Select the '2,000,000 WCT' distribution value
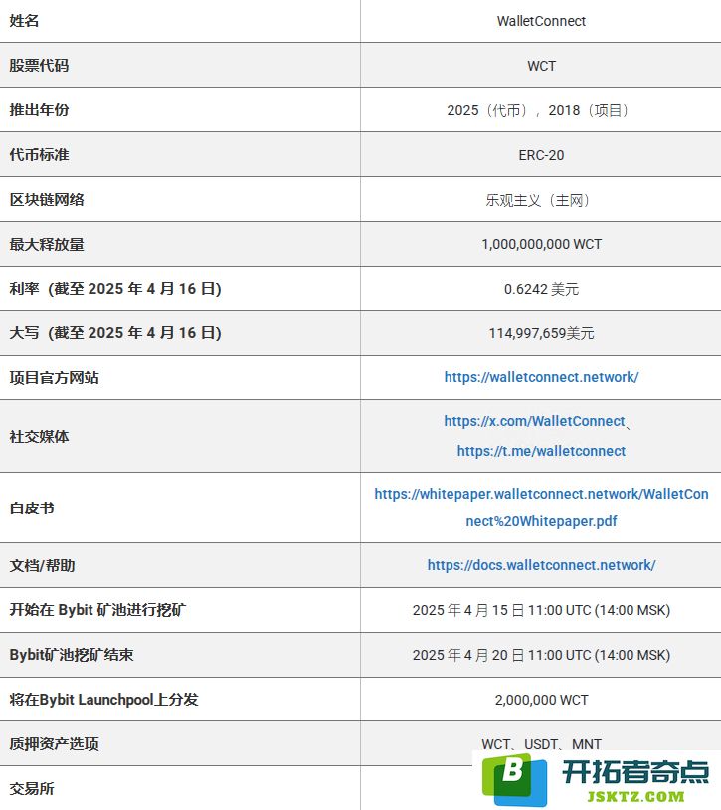 coord(541,700)
